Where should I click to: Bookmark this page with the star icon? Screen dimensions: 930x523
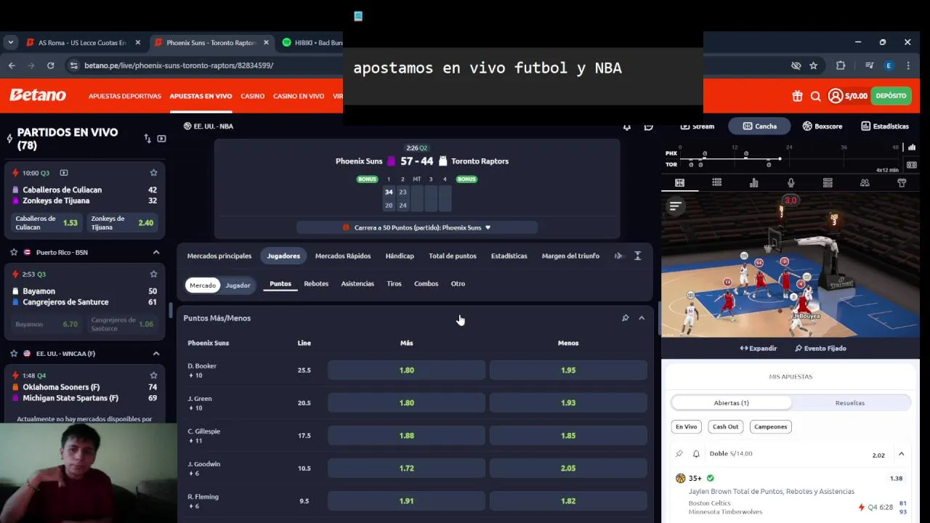[814, 65]
